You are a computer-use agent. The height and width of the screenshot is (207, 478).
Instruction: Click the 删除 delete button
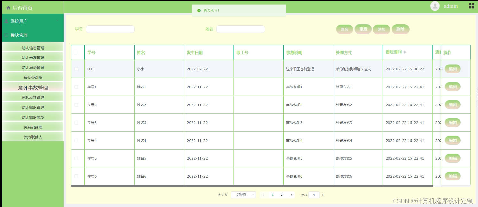(x=400, y=29)
